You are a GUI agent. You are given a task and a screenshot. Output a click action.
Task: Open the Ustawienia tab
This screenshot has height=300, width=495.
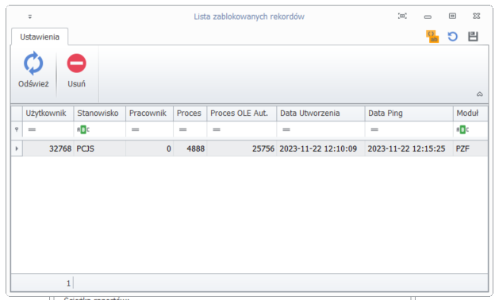tap(40, 37)
